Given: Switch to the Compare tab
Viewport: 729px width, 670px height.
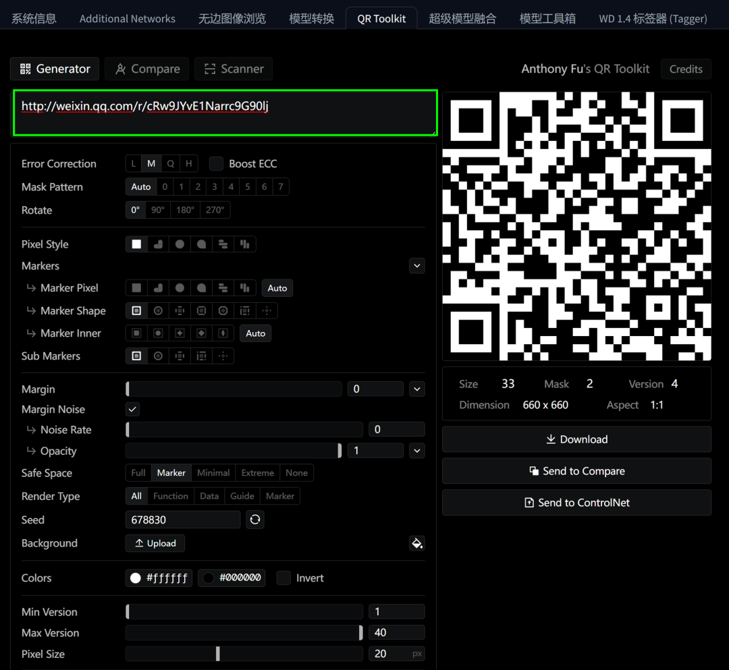Looking at the screenshot, I should coord(147,69).
